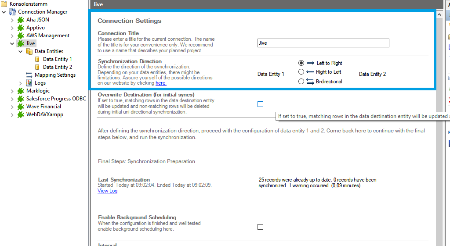Click the Data Entity 1 cylinder icon
The height and width of the screenshot is (246, 450).
[37, 59]
